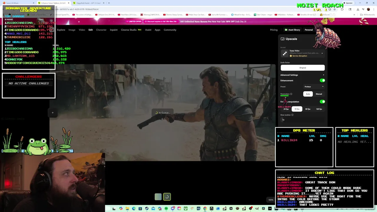Open Task View from the taskbar
Viewport: 377px width, 212px height.
point(114,208)
